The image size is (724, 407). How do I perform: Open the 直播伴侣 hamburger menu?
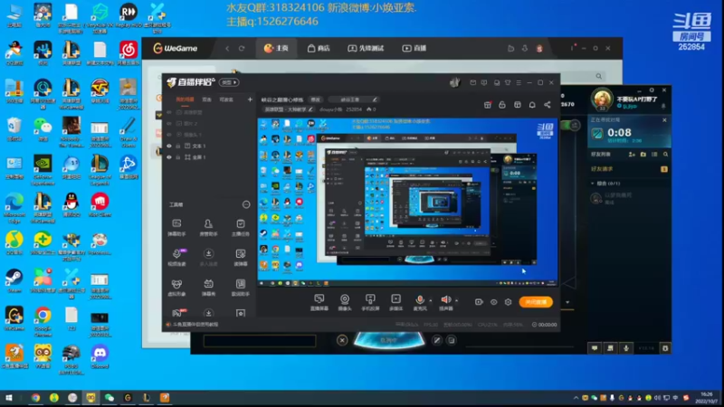[x=519, y=82]
